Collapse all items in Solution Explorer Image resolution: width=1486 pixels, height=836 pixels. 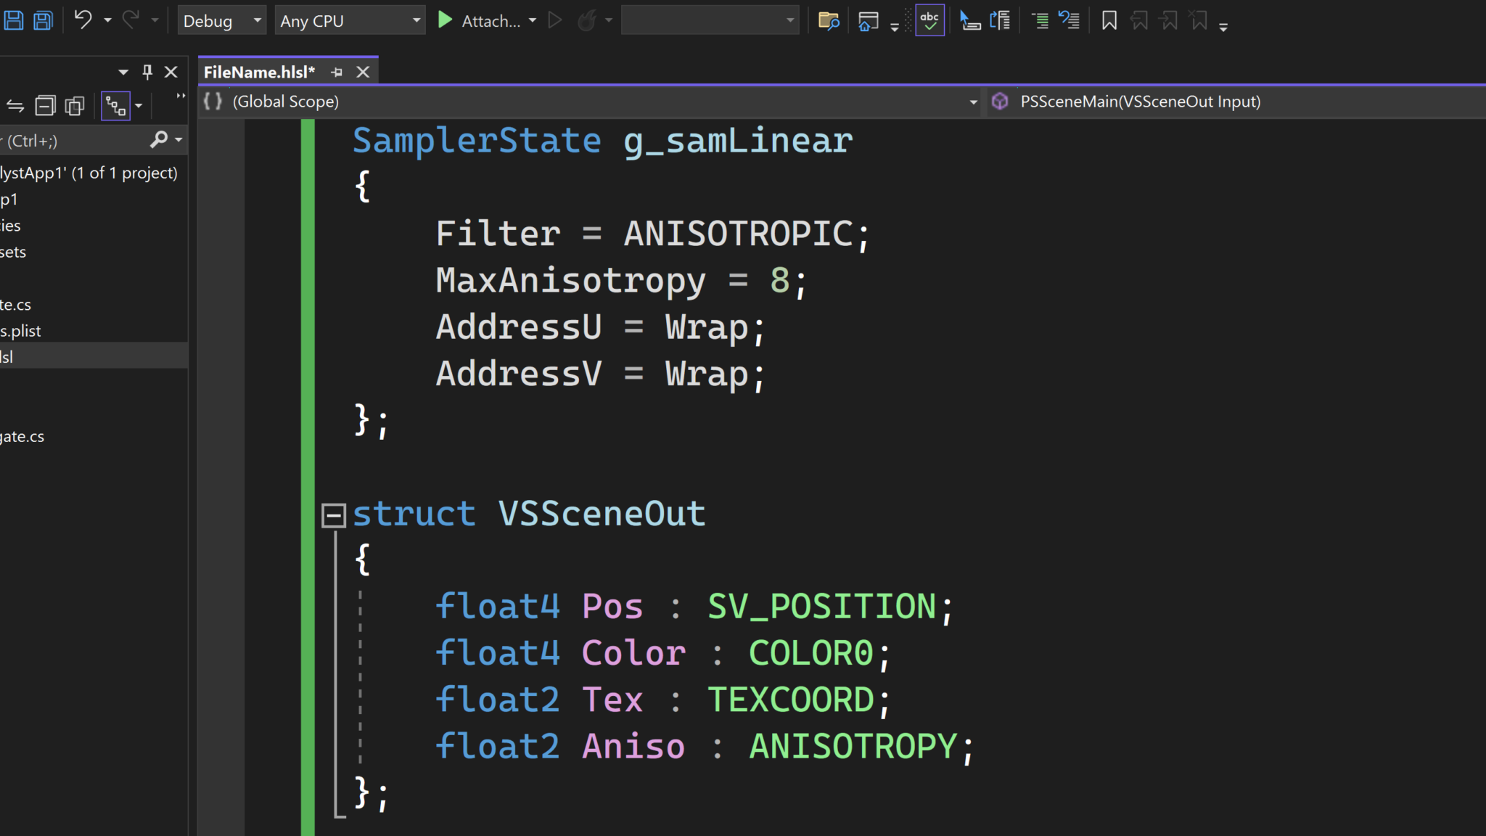[45, 105]
